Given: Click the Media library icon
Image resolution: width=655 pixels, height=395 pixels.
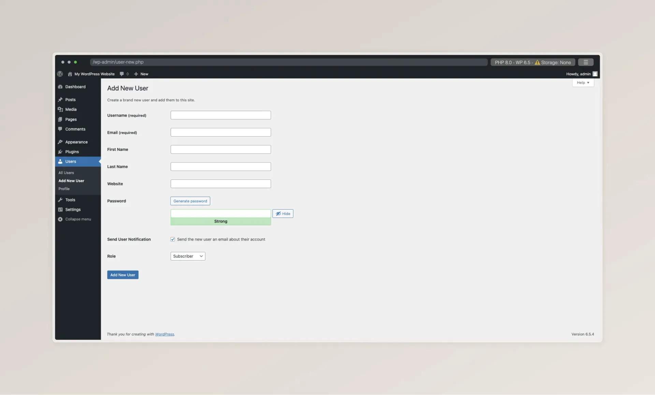Looking at the screenshot, I should point(60,109).
